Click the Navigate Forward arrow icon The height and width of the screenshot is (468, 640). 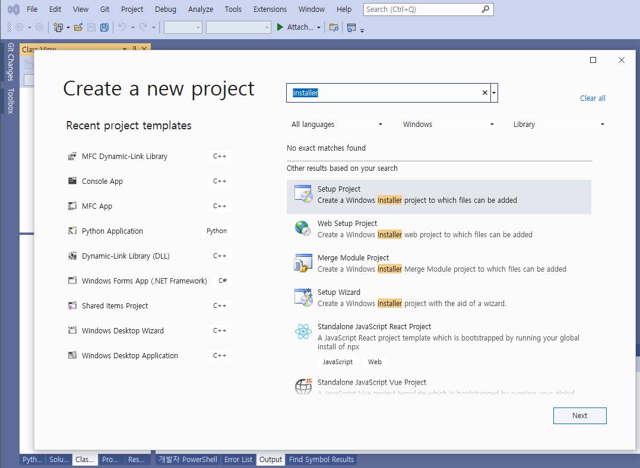[40, 27]
